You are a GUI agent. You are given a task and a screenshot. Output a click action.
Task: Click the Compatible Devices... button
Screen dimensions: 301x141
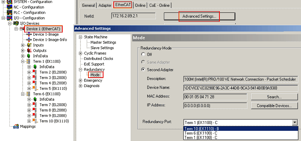coord(274,106)
